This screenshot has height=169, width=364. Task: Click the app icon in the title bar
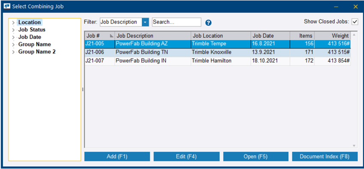pos(7,6)
